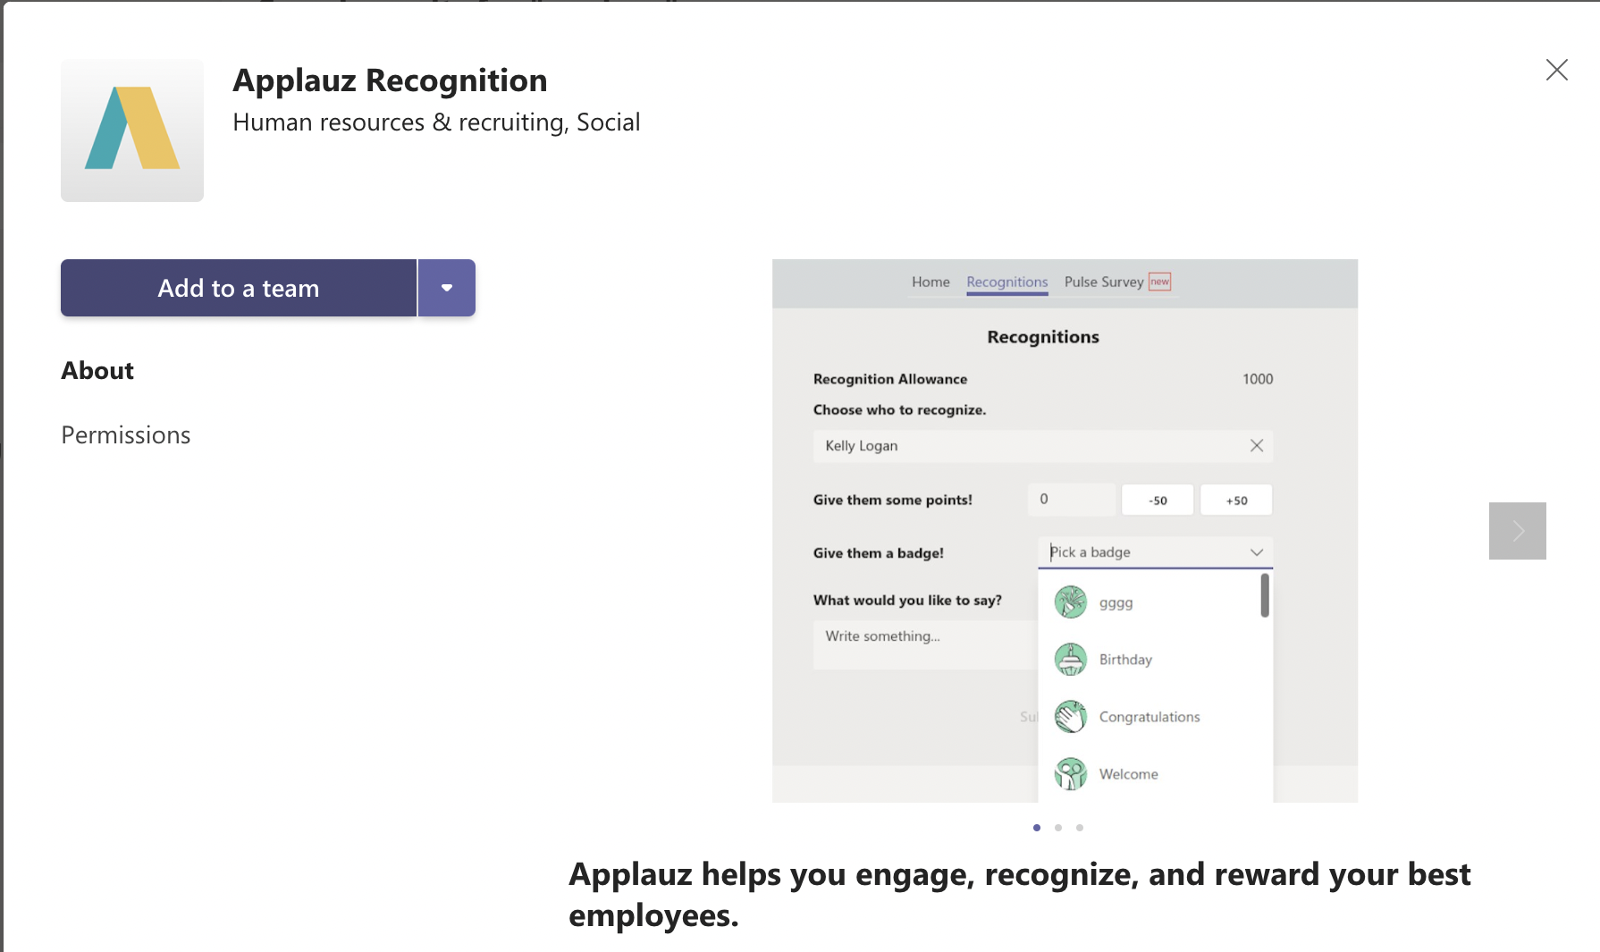
Task: Clear Kelly Logan with the X icon
Action: pyautogui.click(x=1256, y=445)
